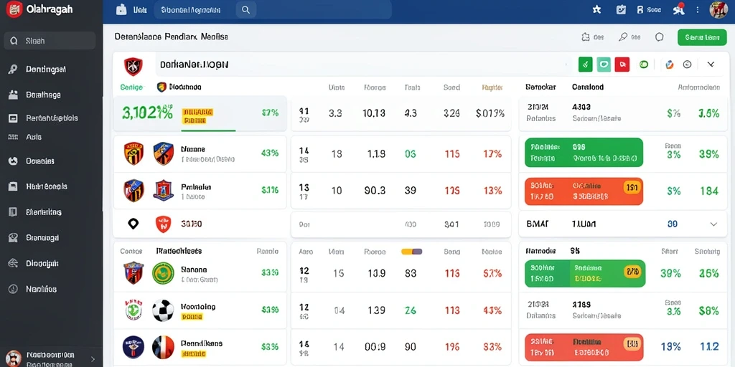Click the green checkmark icon in header row
This screenshot has width=735, height=367.
[586, 65]
